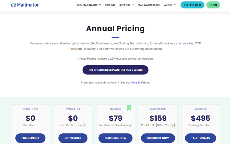Try the Business plan free for 2 weeks
230x144 pixels.
(116, 70)
